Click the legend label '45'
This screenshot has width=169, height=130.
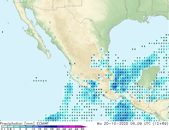pos(76,129)
